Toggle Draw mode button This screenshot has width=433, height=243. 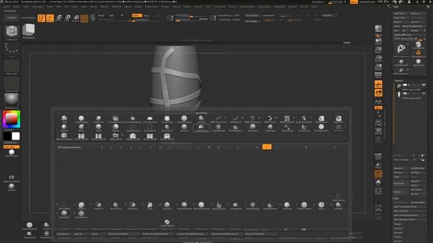[x=50, y=18]
